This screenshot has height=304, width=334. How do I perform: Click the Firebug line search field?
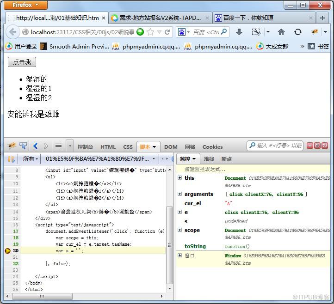coord(275,146)
